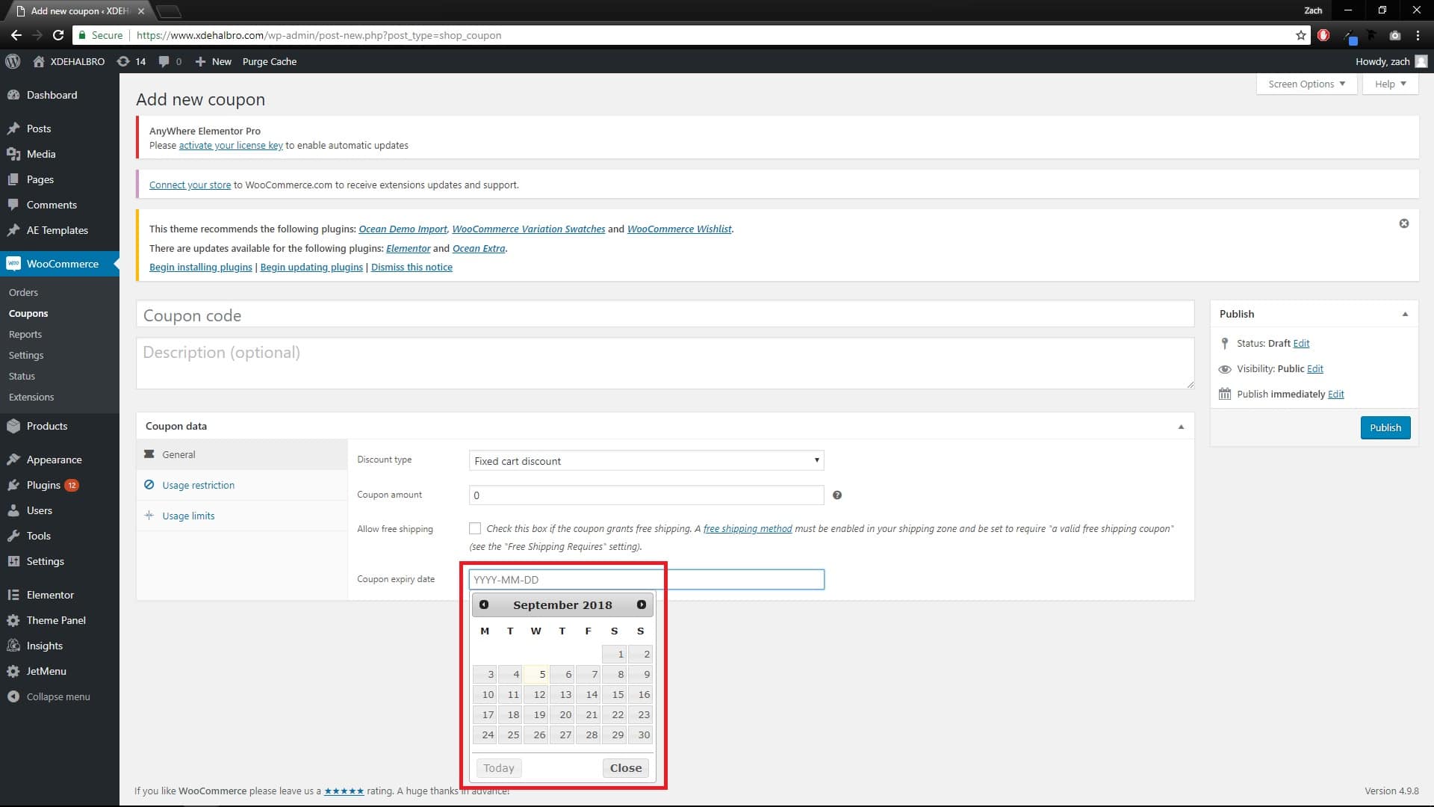Go to previous month in datepicker
1434x807 pixels.
pyautogui.click(x=484, y=605)
